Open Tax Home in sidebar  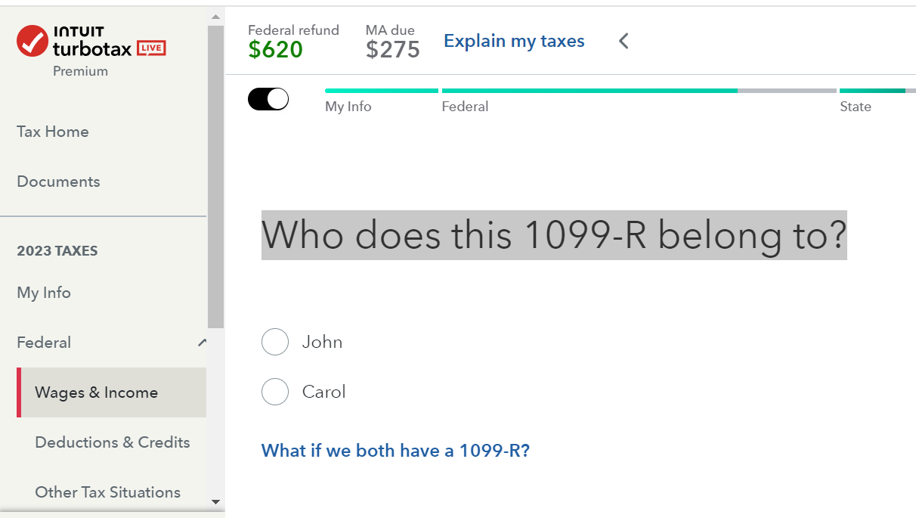tap(53, 132)
